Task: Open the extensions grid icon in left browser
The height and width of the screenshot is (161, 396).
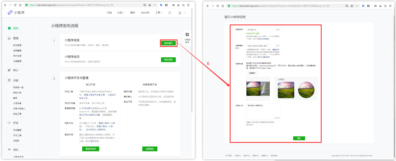Action: (x=166, y=5)
